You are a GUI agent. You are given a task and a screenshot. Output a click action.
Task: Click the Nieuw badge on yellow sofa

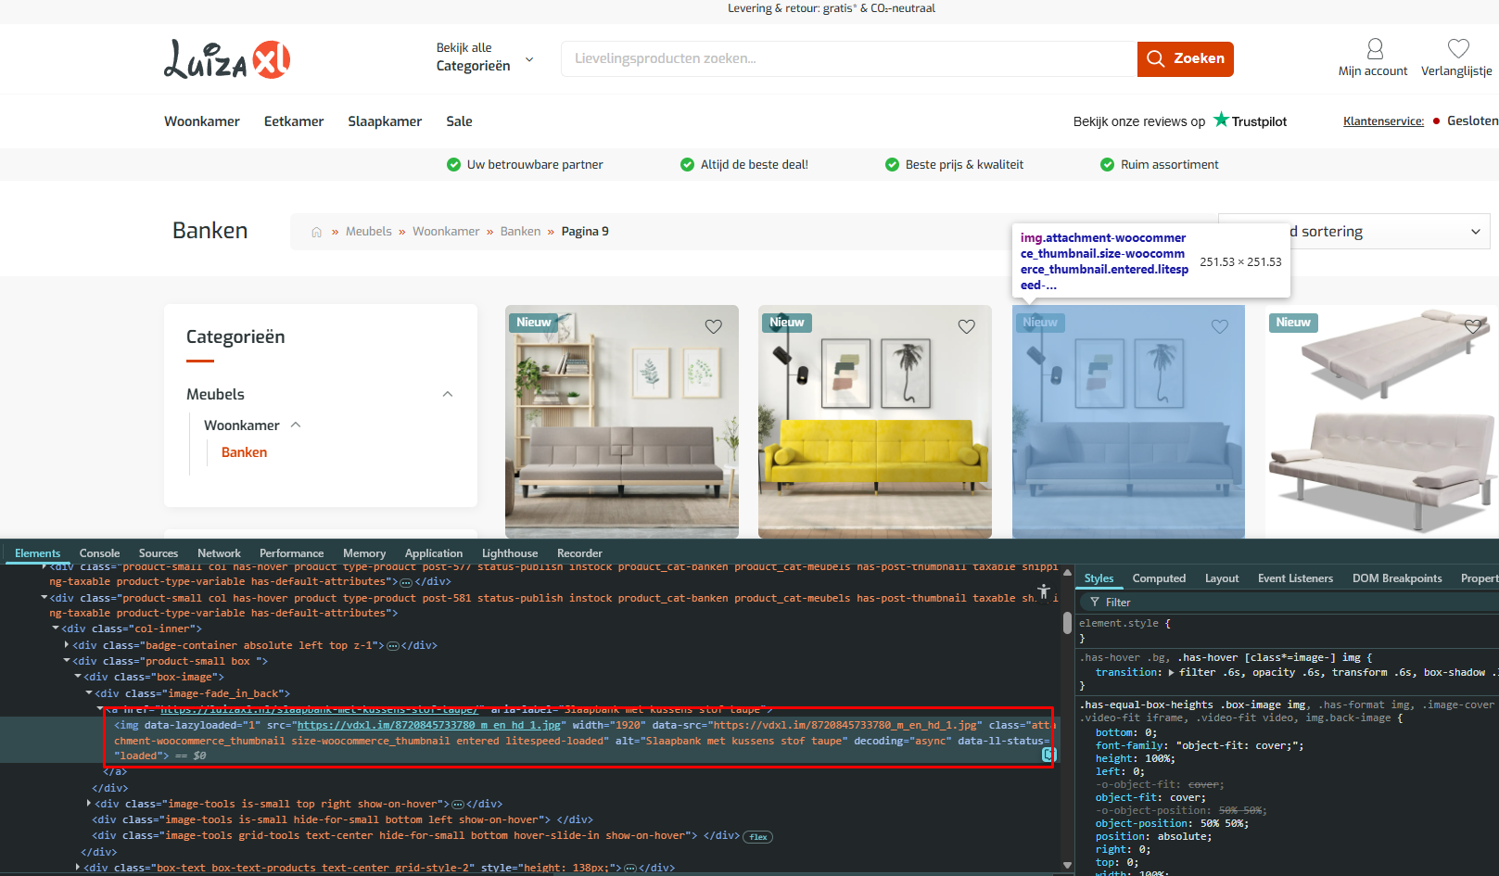point(786,323)
